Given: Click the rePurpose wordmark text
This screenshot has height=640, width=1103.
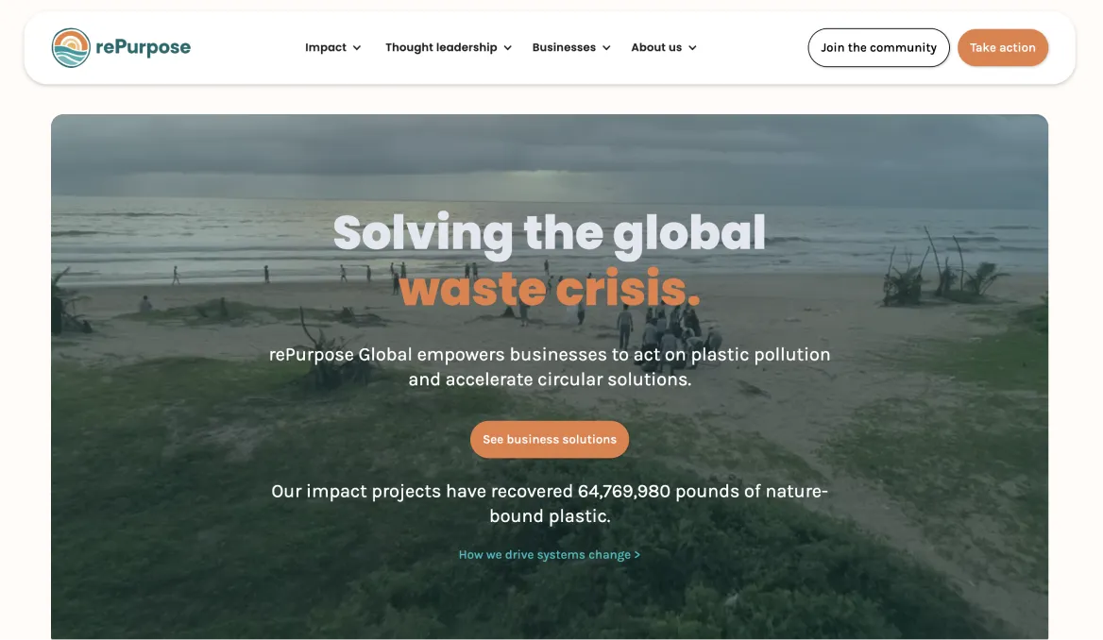Looking at the screenshot, I should 144,47.
